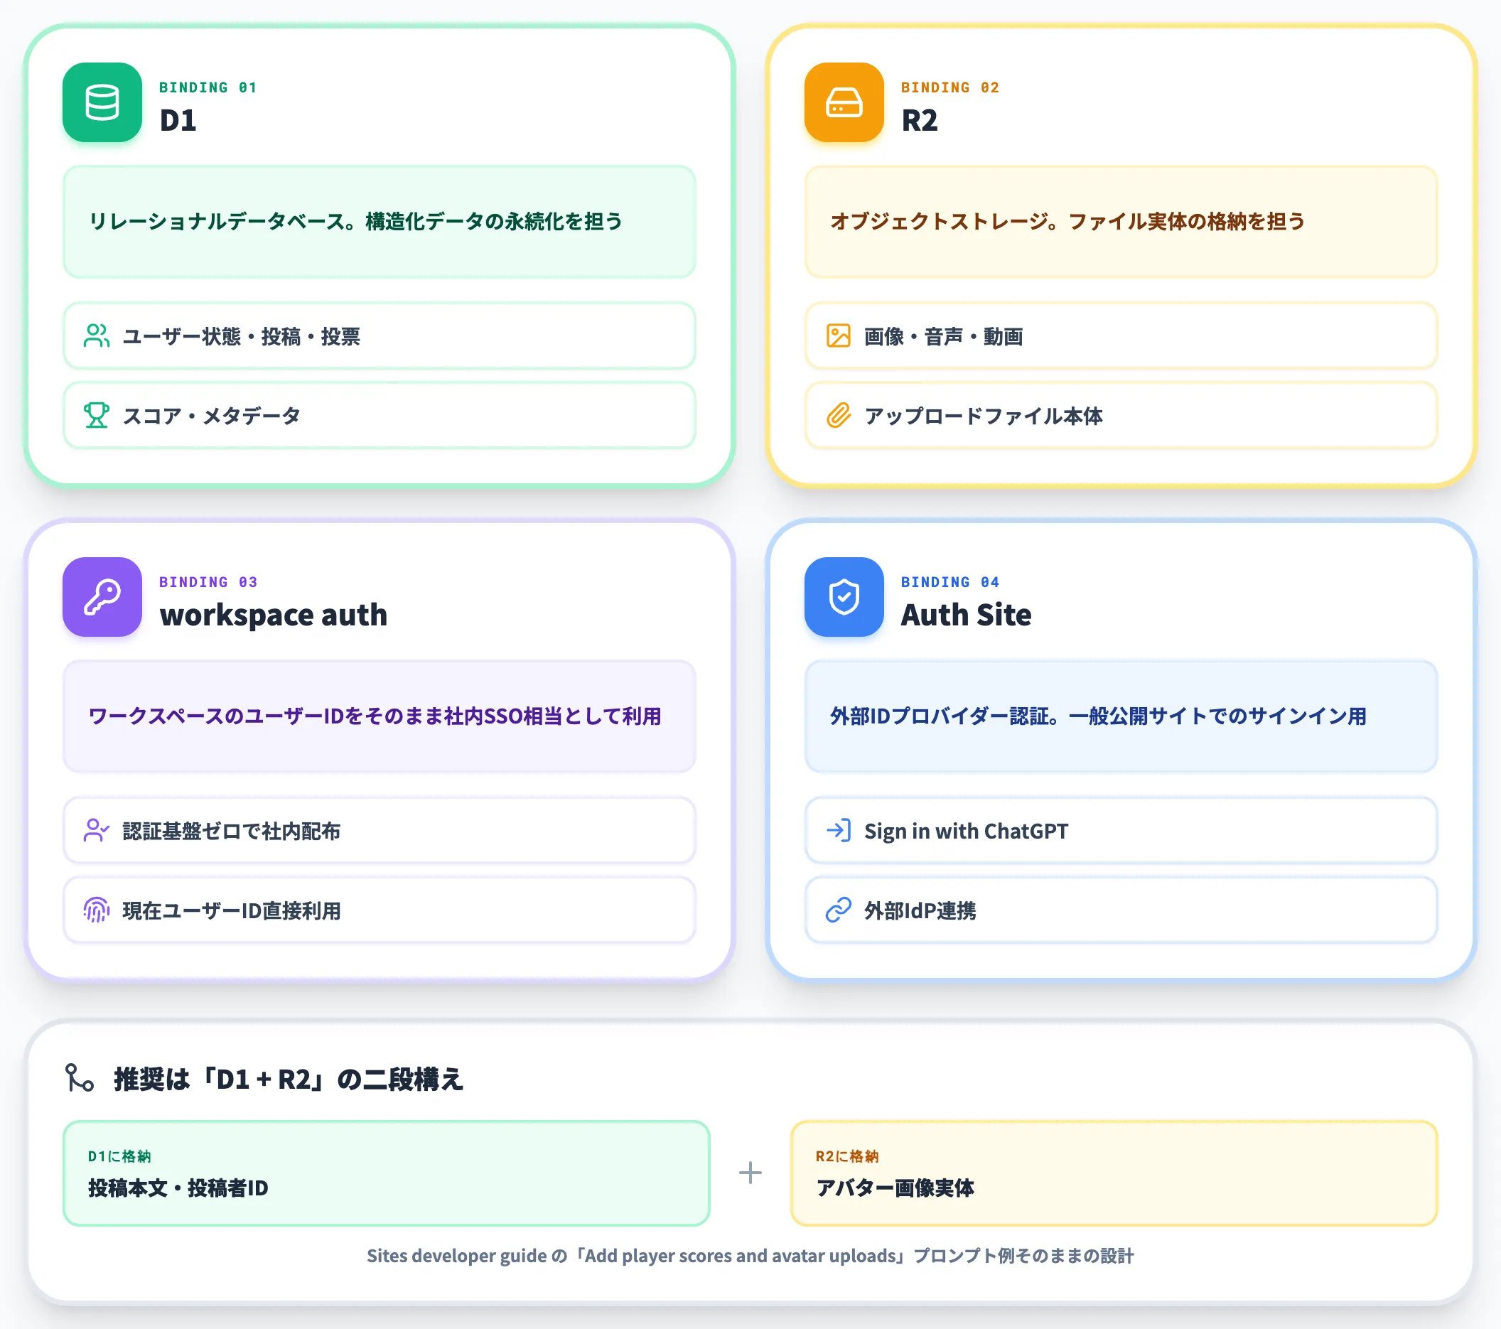The width and height of the screenshot is (1501, 1329).
Task: Click the plus sign between D1 and R2 boxes
Action: tap(750, 1173)
